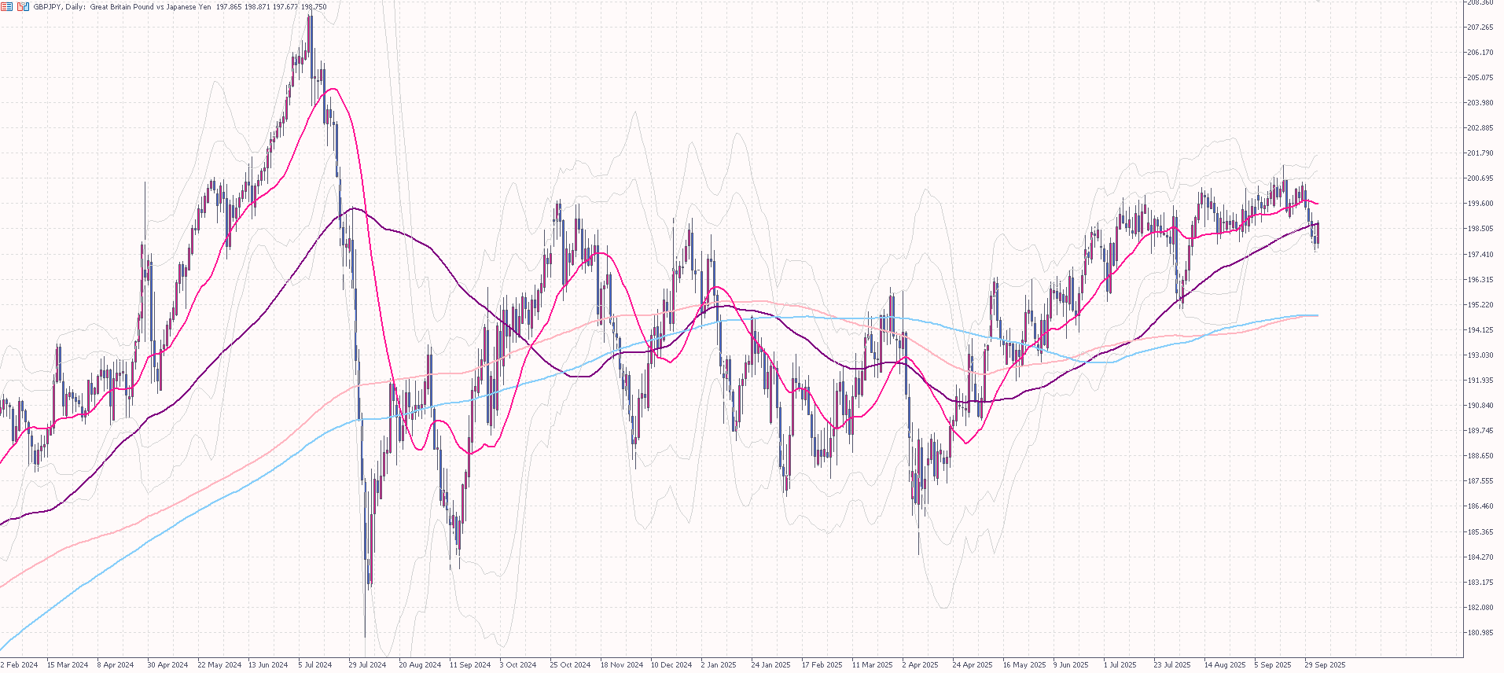Open the Depth of Market icon
Image resolution: width=1504 pixels, height=673 pixels.
7,6
